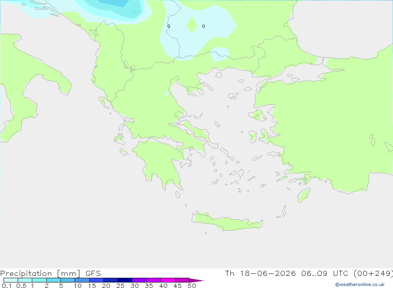Click the 5–10 mm legend swatch

pyautogui.click(x=68, y=280)
